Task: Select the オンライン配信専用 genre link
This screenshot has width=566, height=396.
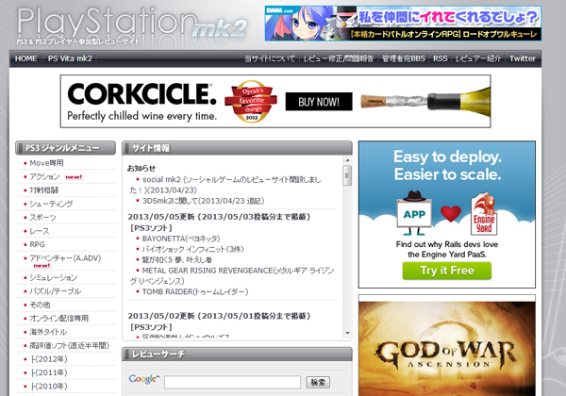Action: coord(58,318)
